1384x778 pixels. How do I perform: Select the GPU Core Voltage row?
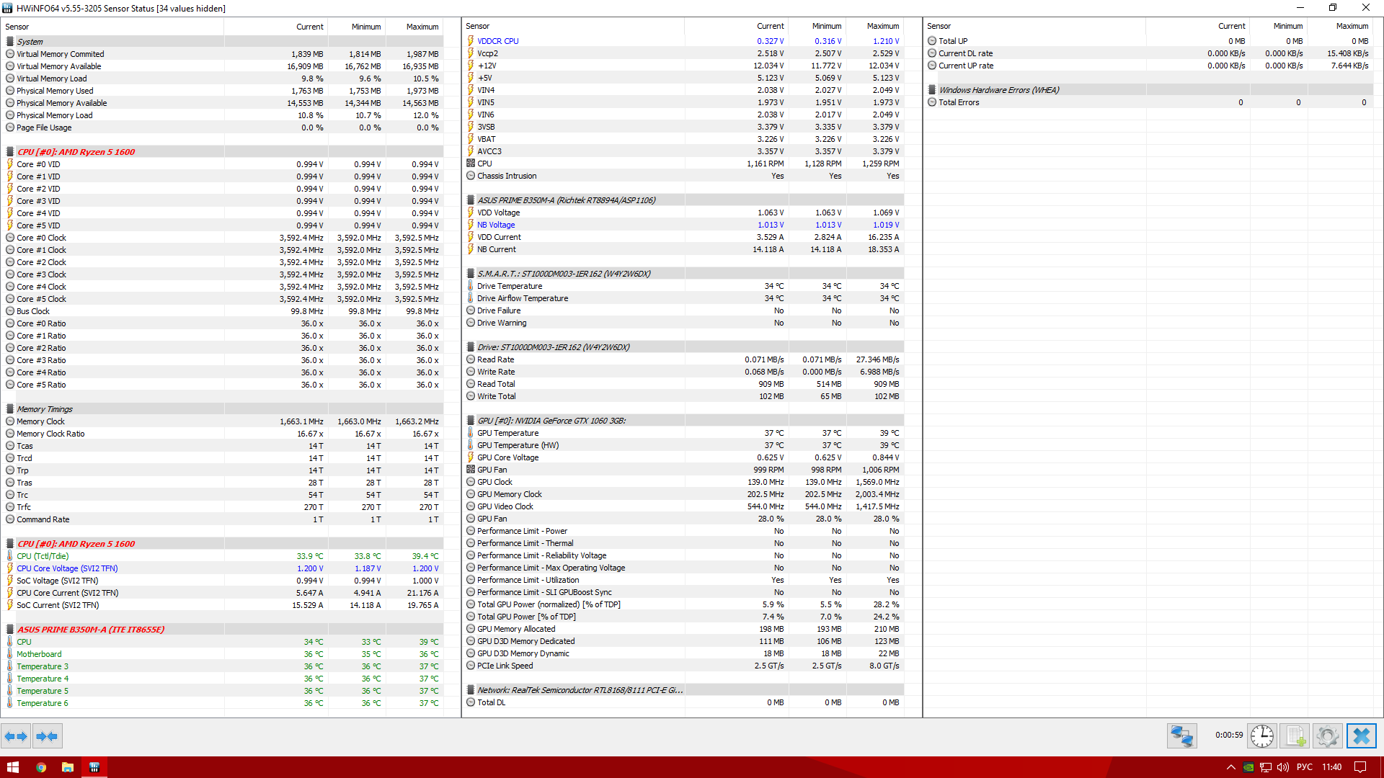[x=507, y=457]
